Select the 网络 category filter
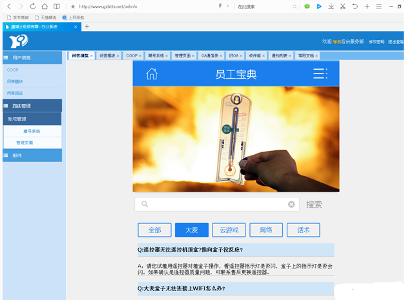 (x=266, y=230)
